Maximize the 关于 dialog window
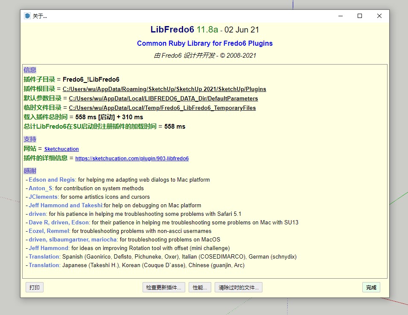408x315 pixels. tap(360, 16)
